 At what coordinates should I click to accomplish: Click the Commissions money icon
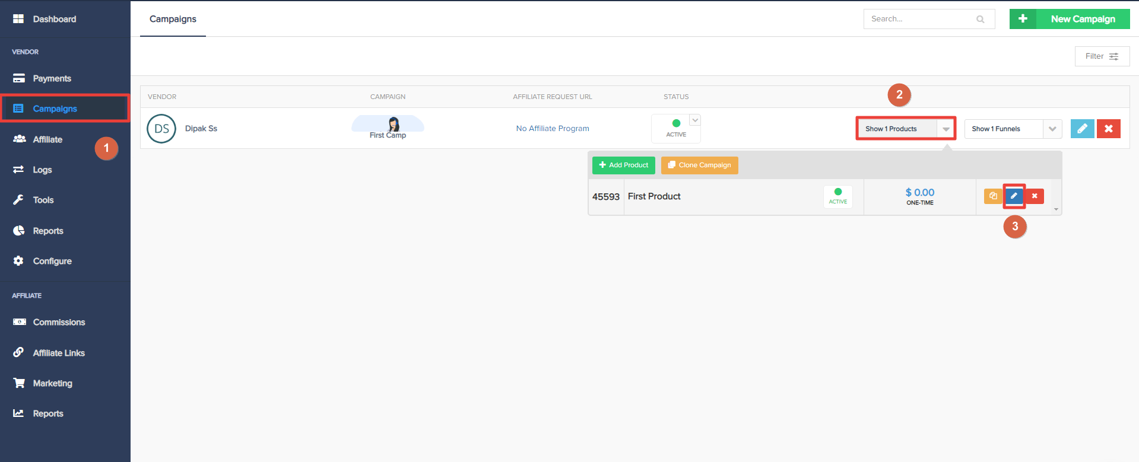(20, 322)
